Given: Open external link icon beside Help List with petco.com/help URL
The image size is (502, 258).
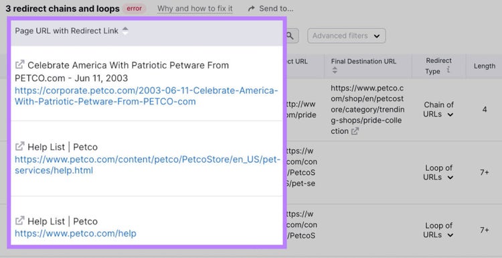Looking at the screenshot, I should tap(19, 221).
